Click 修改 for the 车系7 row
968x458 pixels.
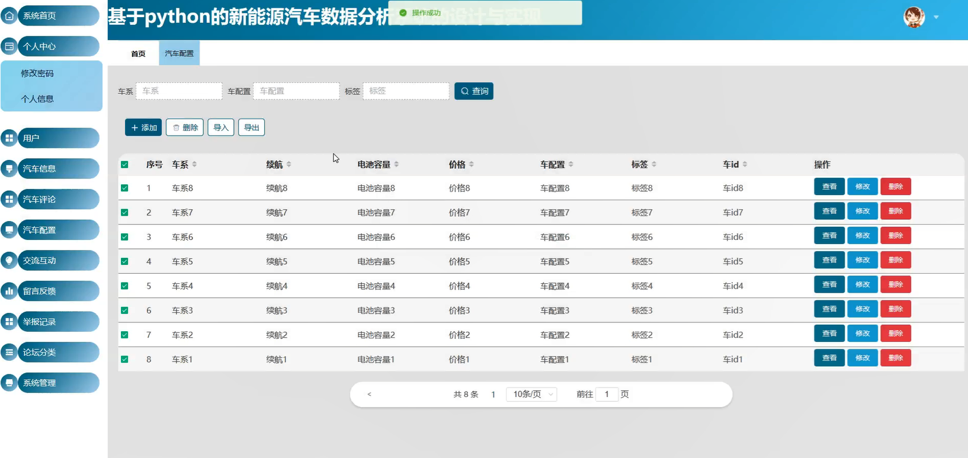[x=863, y=211]
